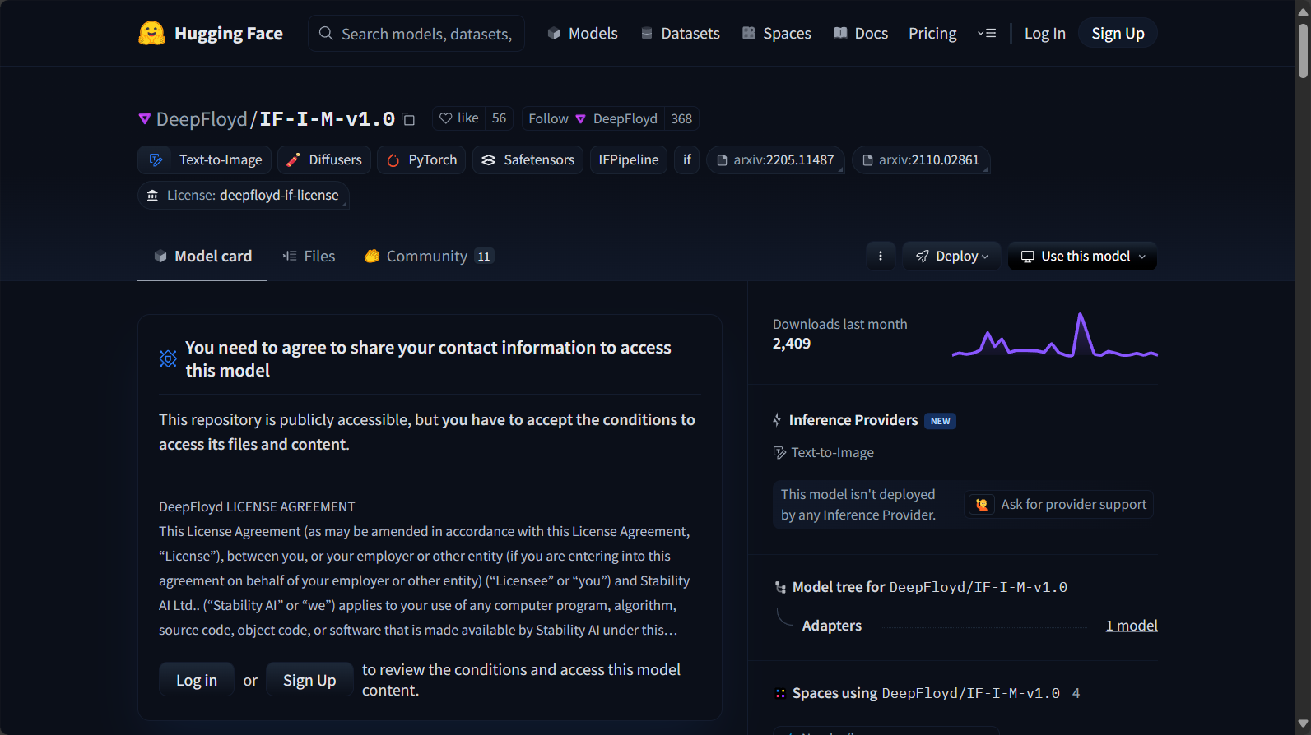
Task: Click the DeepFloyd organization triangle icon
Action: [x=145, y=119]
